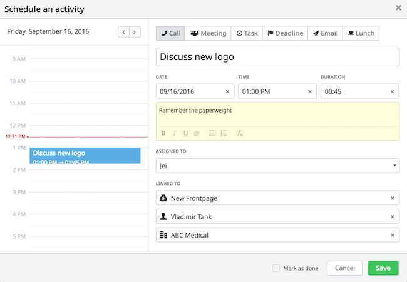Check the Mark as done checkbox
This screenshot has width=407, height=282.
276,268
